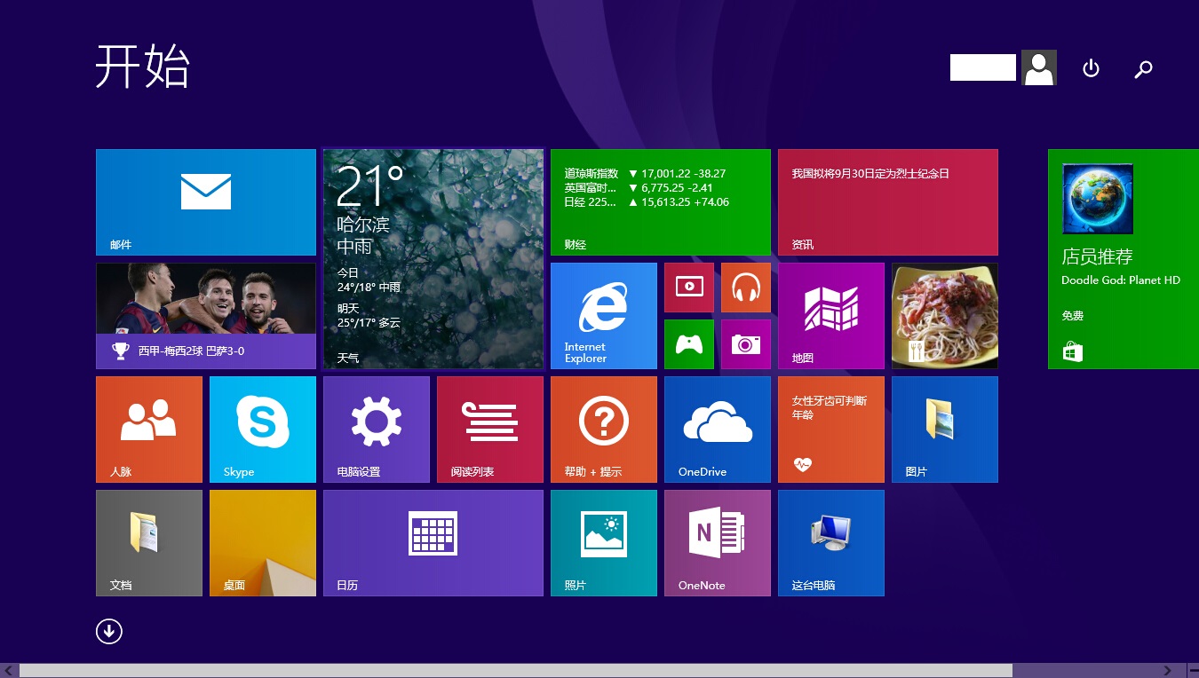The image size is (1199, 678).
Task: Open the 财经 finance tile
Action: pyautogui.click(x=661, y=202)
